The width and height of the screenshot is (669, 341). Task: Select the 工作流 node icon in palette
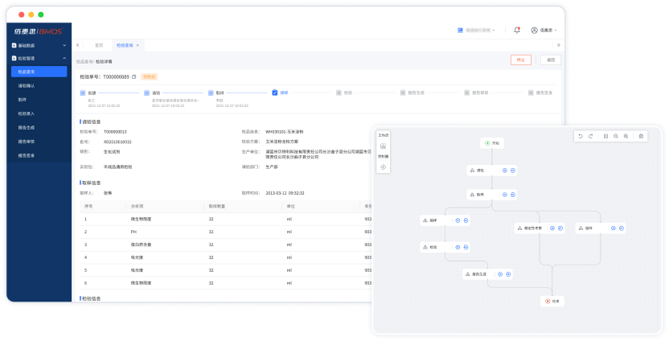tap(384, 146)
